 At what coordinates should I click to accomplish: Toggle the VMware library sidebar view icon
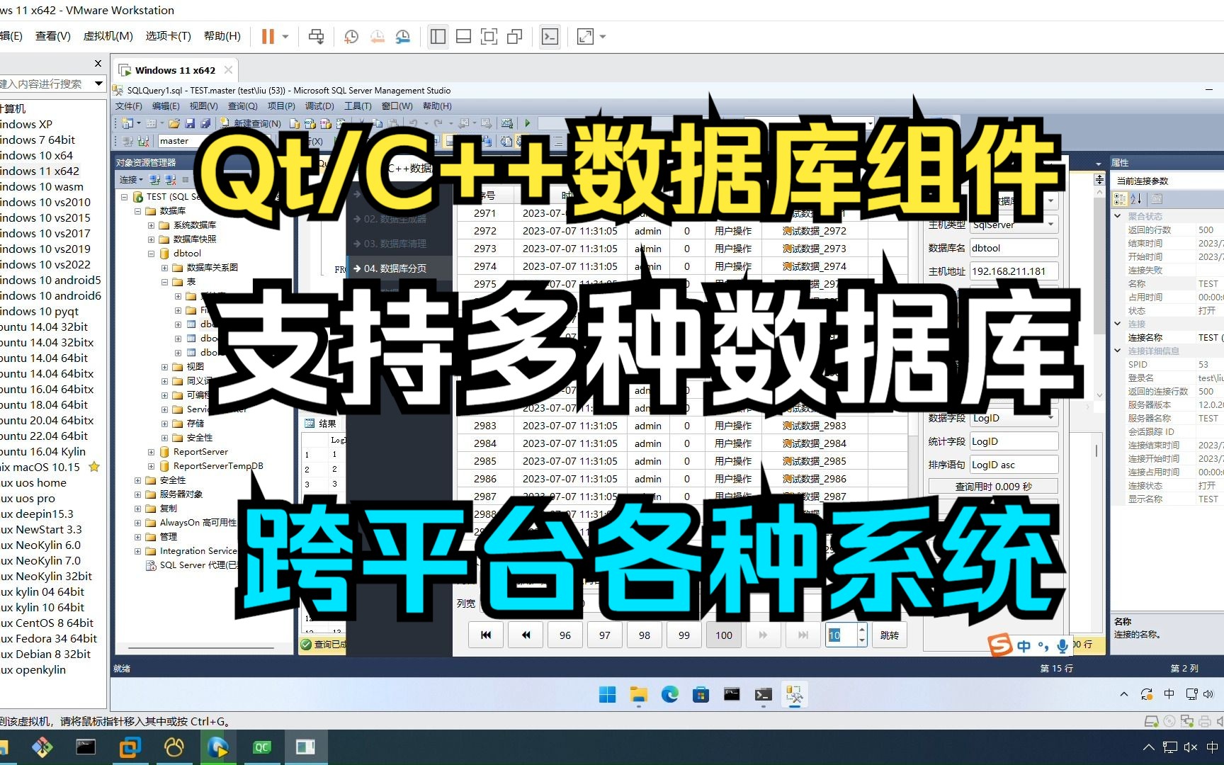point(438,37)
